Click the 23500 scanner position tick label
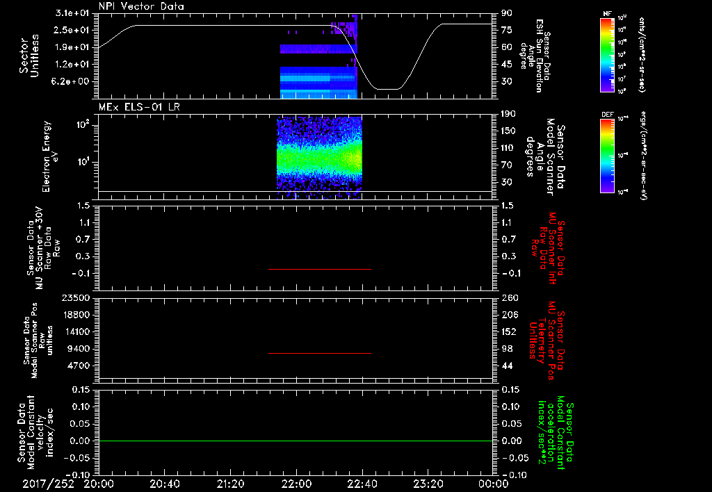This screenshot has height=492, width=712. (76, 297)
